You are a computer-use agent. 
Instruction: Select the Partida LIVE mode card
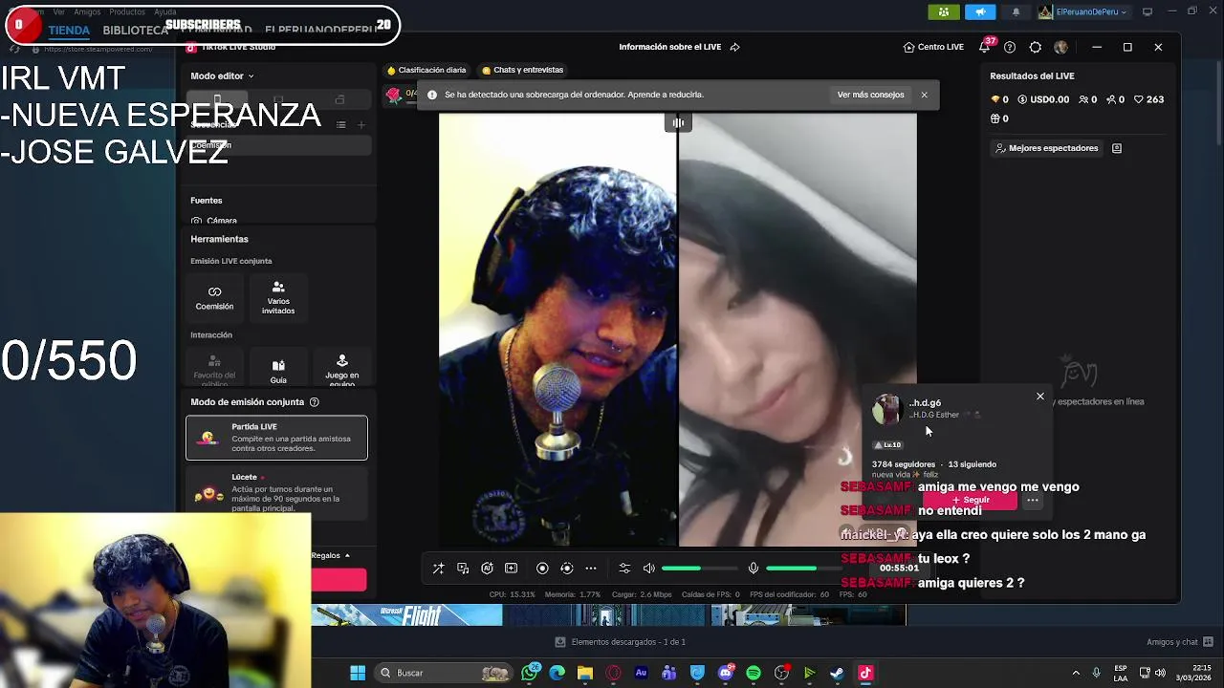[x=276, y=438]
